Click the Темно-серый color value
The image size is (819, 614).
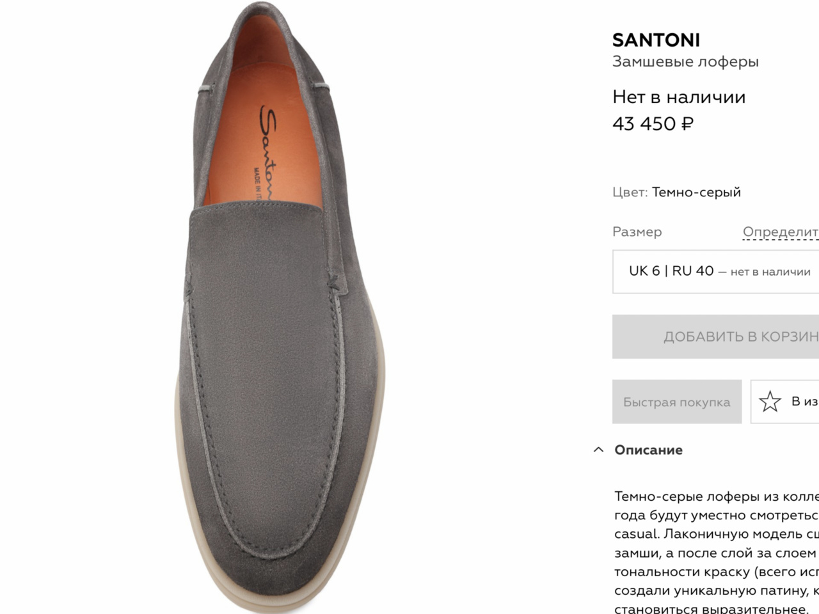pyautogui.click(x=696, y=192)
